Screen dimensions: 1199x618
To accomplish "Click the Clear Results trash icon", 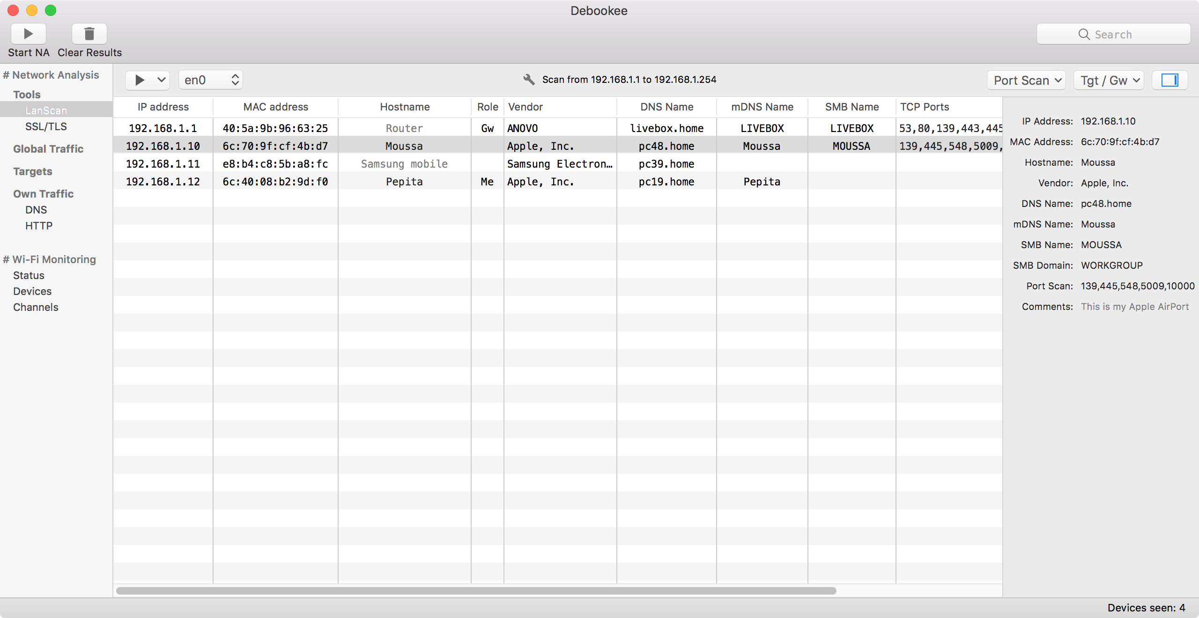I will point(89,32).
